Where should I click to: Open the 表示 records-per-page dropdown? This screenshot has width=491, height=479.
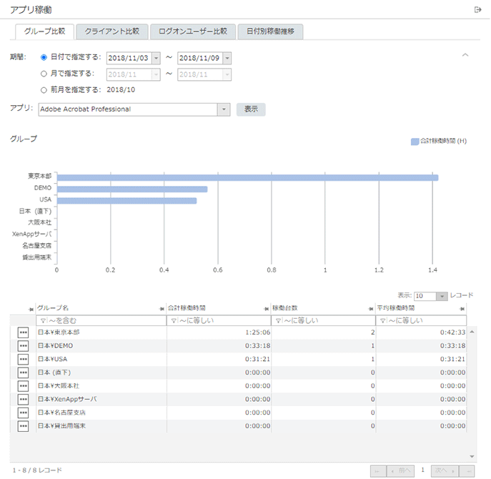click(442, 295)
